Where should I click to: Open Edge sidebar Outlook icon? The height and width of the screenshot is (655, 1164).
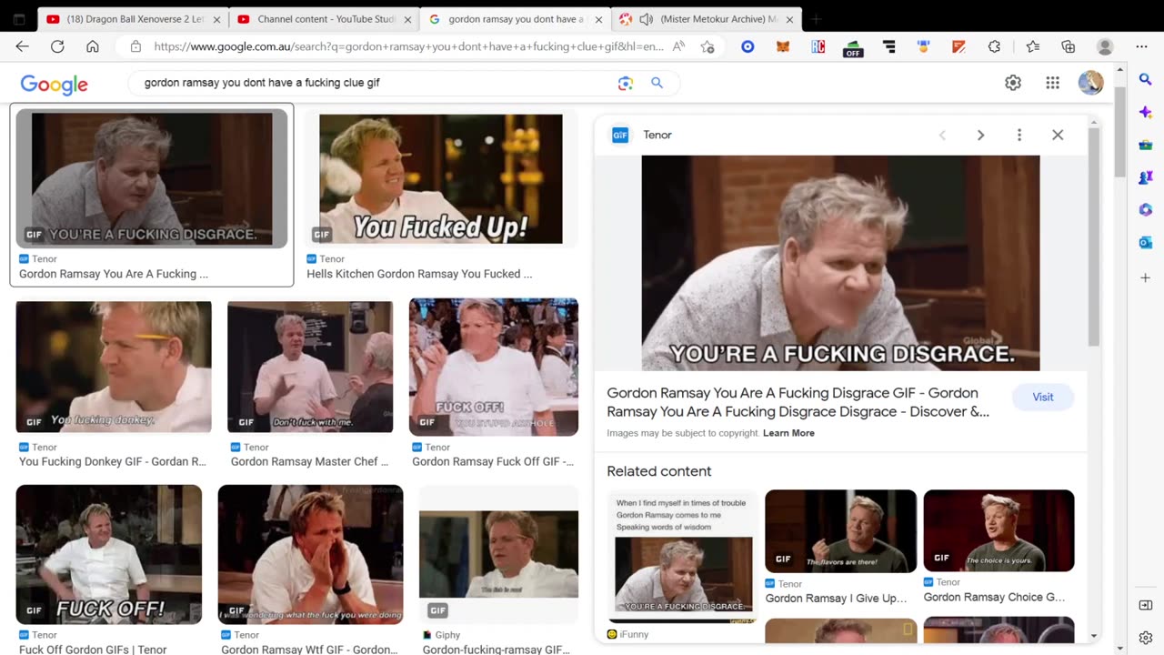[x=1145, y=243]
